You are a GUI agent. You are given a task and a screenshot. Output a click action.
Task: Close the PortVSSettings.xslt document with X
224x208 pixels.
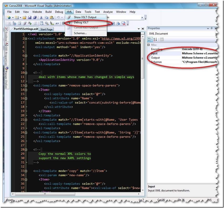(143, 29)
